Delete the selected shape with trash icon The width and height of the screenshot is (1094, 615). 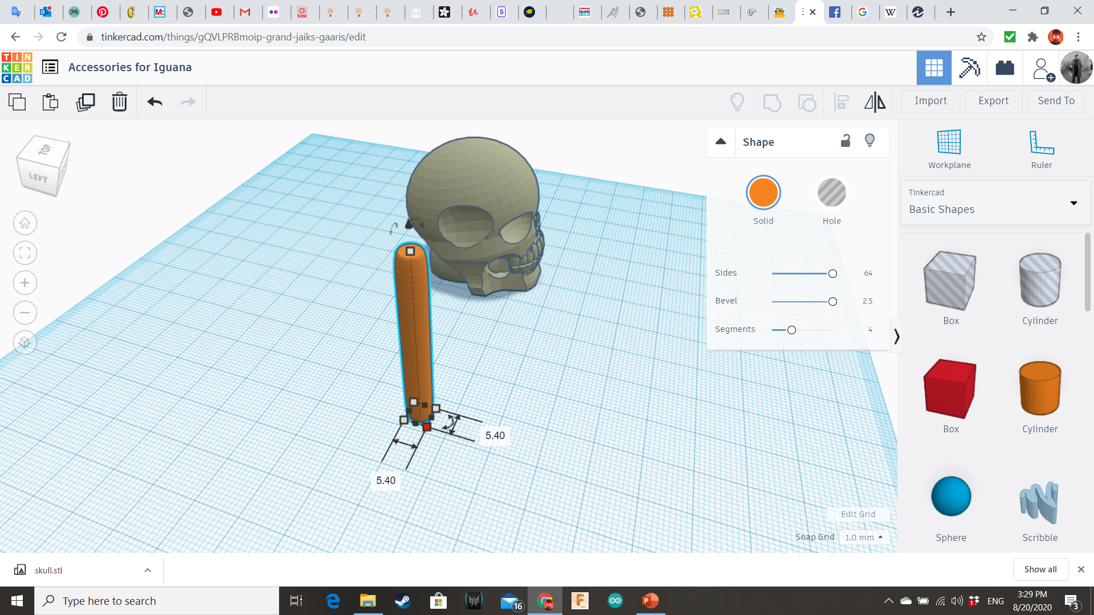(120, 102)
